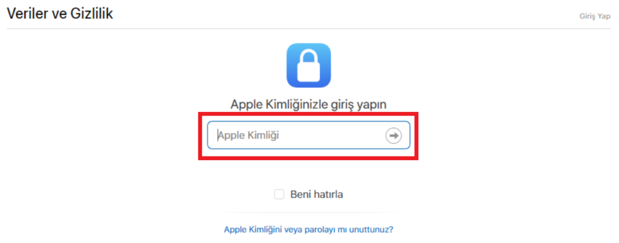Open Giriş Yap in the top-right header
The height and width of the screenshot is (243, 619).
[595, 16]
